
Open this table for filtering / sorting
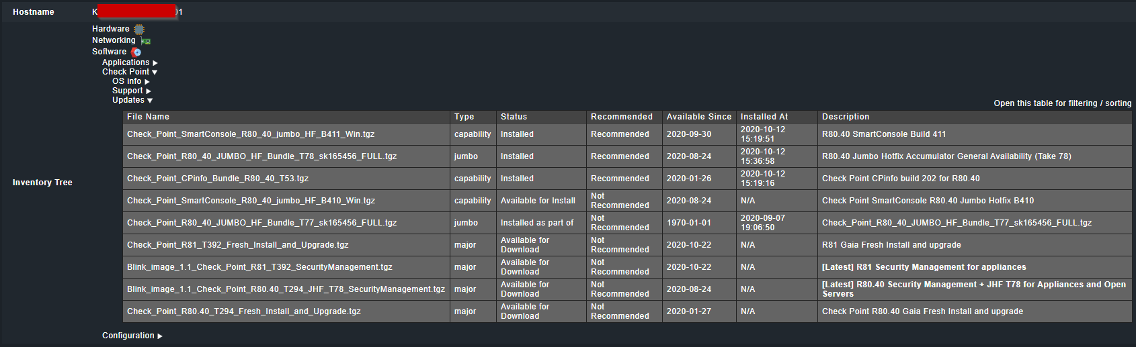(1063, 103)
